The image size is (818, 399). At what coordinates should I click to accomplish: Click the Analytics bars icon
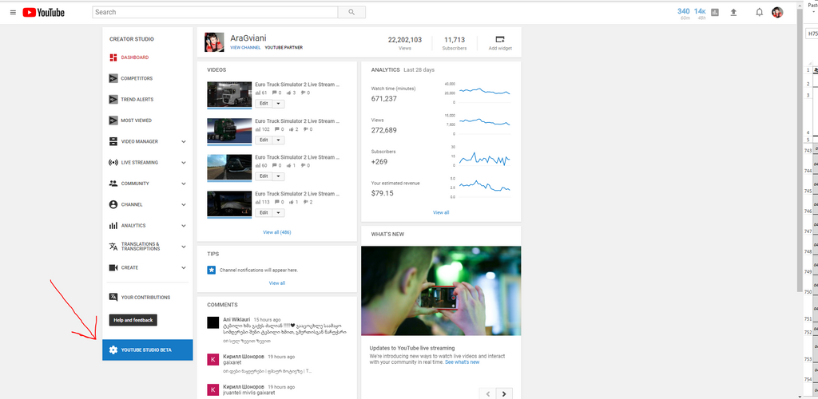(x=113, y=226)
